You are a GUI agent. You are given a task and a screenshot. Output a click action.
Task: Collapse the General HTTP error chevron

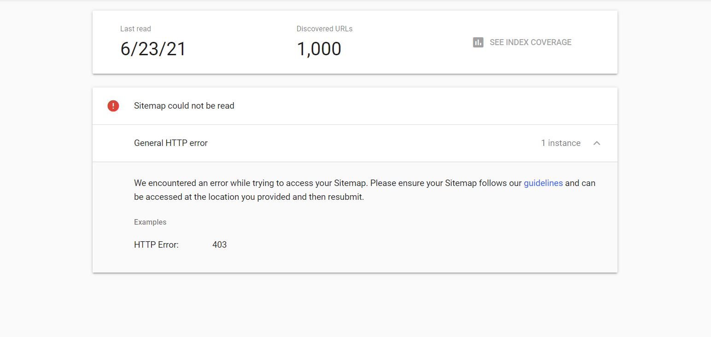597,143
